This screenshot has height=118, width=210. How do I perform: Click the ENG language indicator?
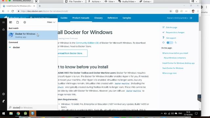(x=180, y=113)
